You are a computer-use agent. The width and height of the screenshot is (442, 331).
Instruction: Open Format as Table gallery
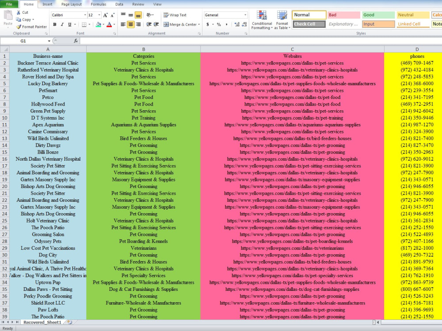[x=282, y=20]
